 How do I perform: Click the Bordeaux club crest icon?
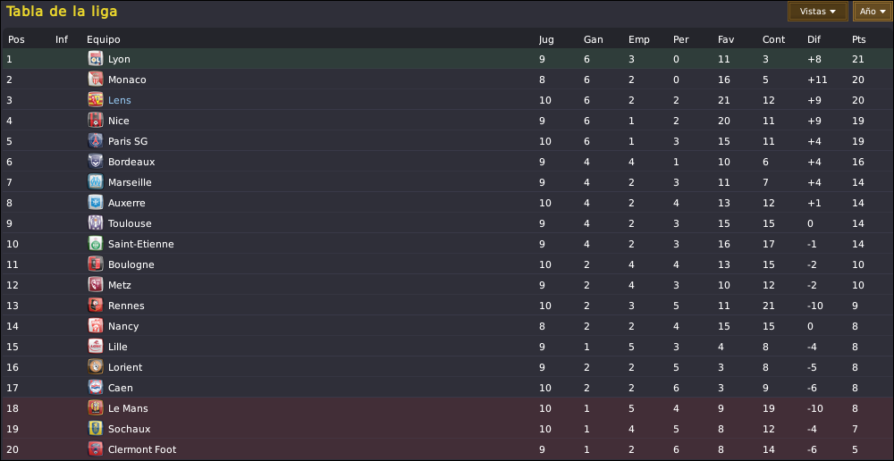(x=96, y=162)
